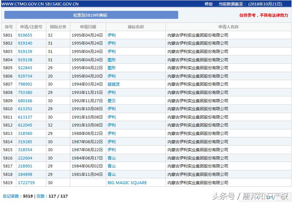Image resolution: width=293 pixels, height=203 pixels.
Task: Open registration number 612045
Action: (25, 125)
